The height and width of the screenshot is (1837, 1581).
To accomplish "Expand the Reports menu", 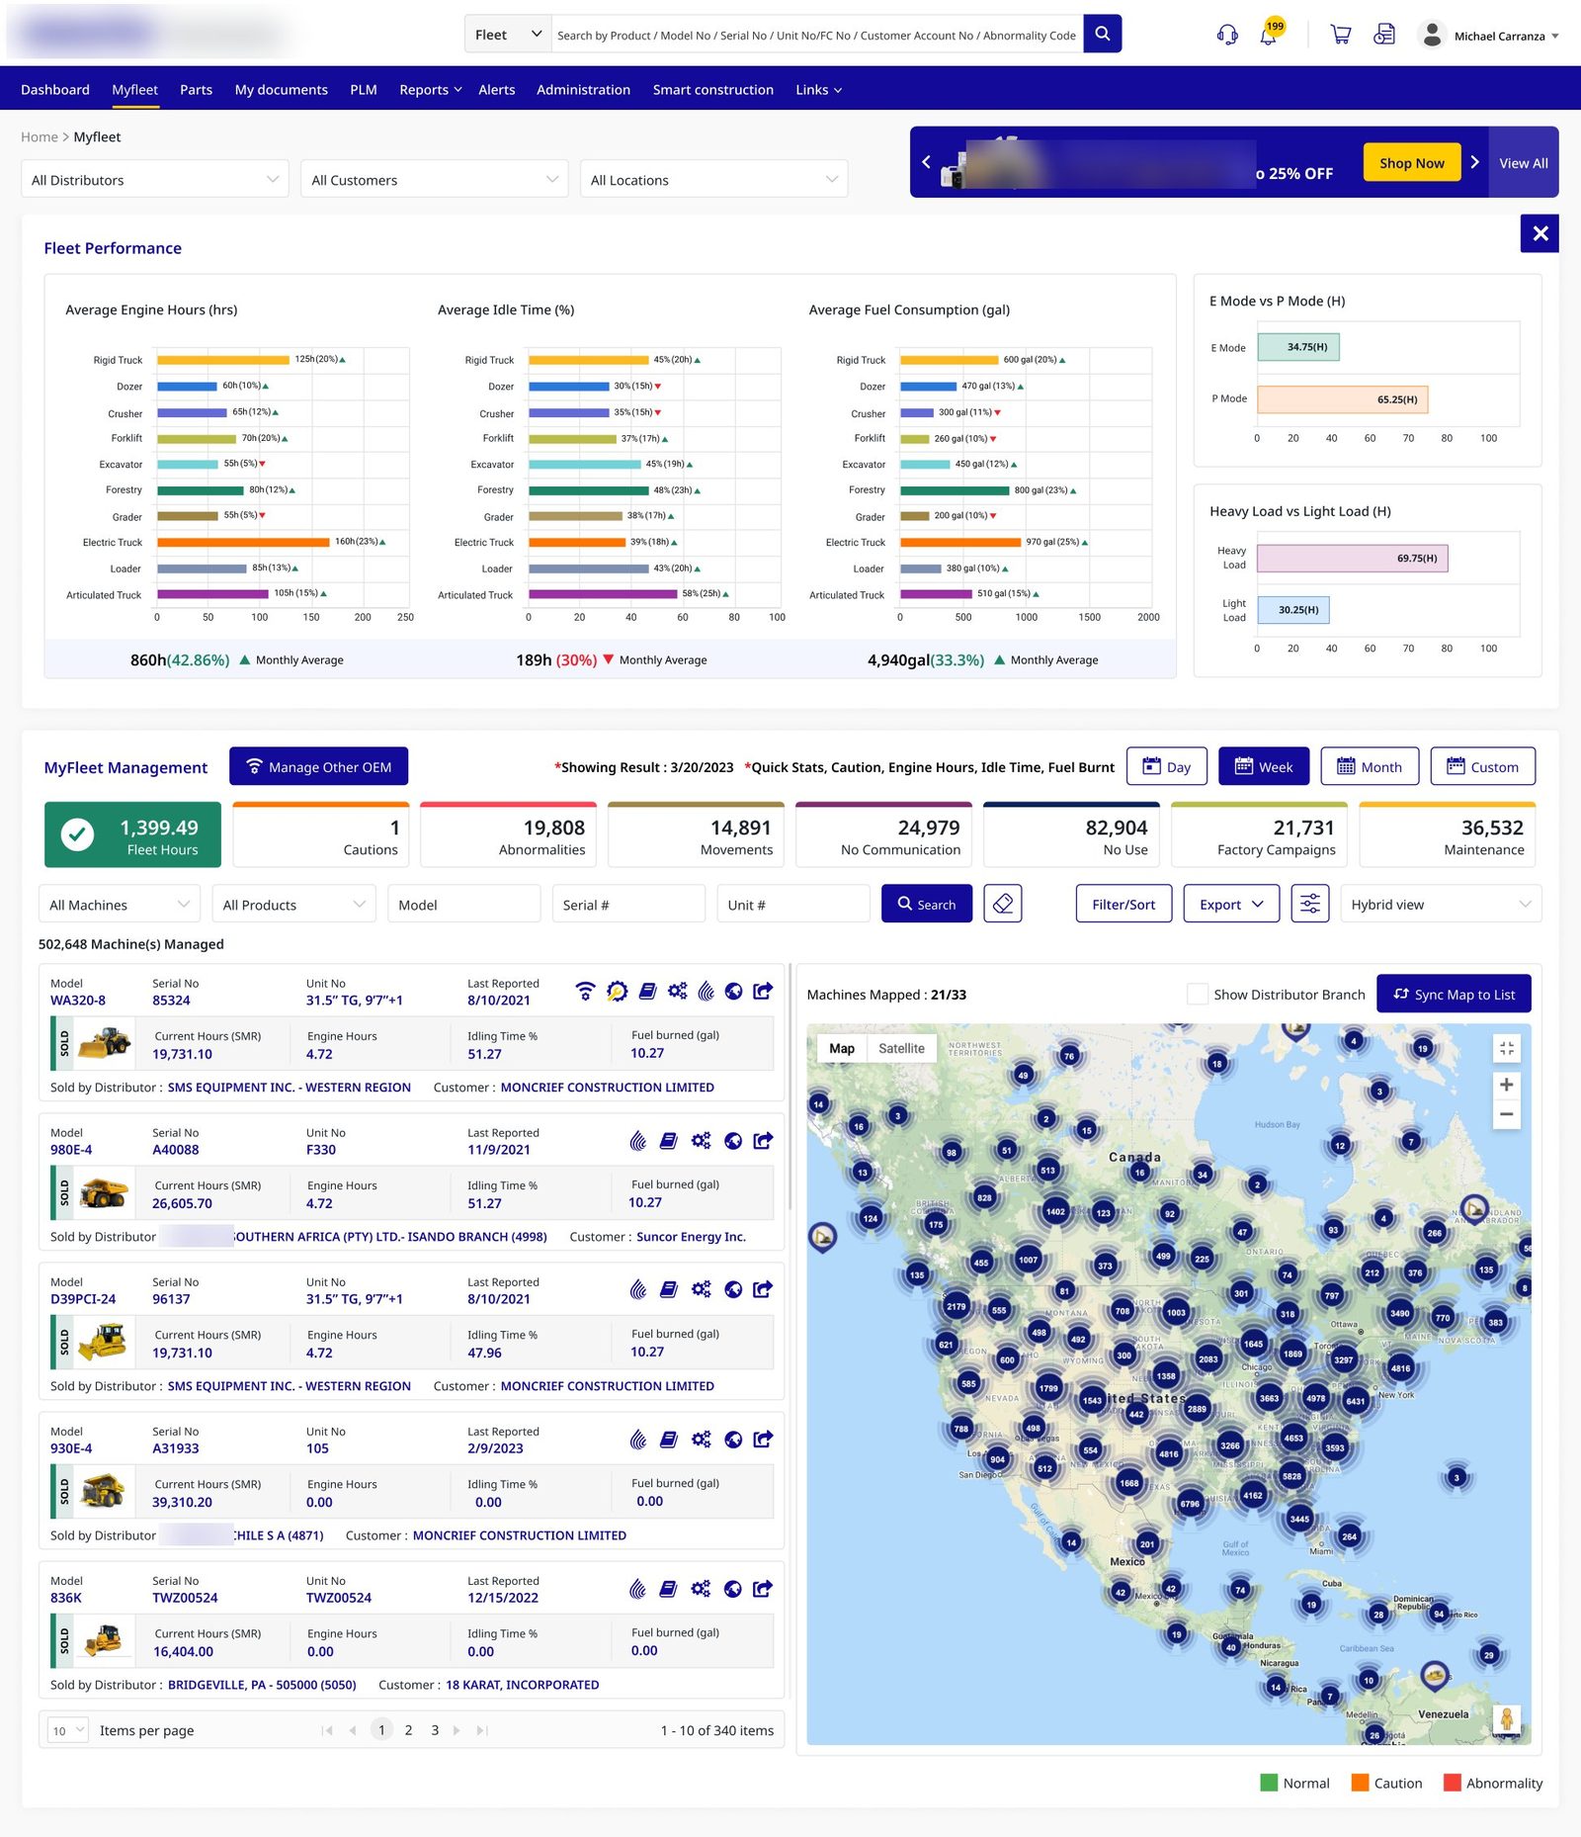I will [x=430, y=89].
